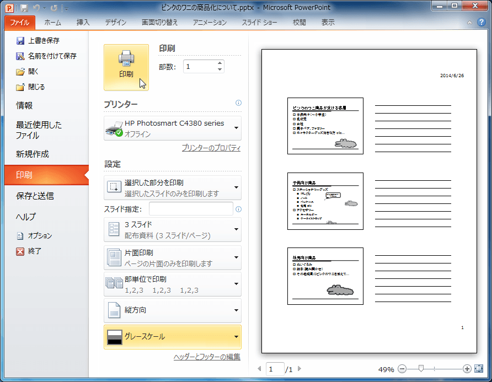Viewport: 492px width, 382px height.
Task: Open the グレースケール color mode dropdown
Action: (x=173, y=337)
